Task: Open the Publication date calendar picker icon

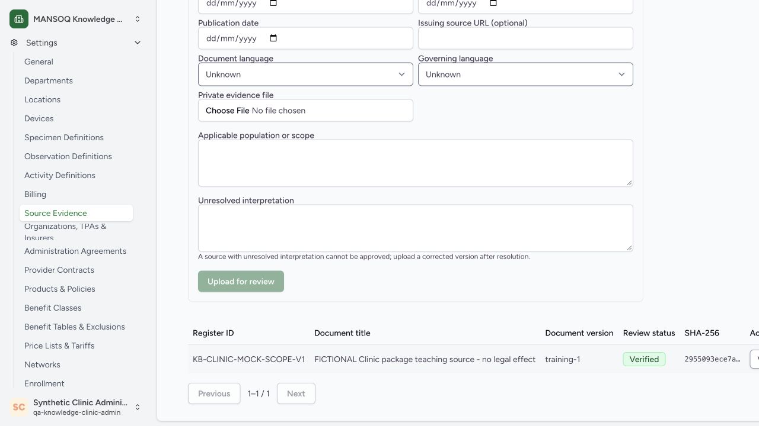Action: [x=273, y=38]
